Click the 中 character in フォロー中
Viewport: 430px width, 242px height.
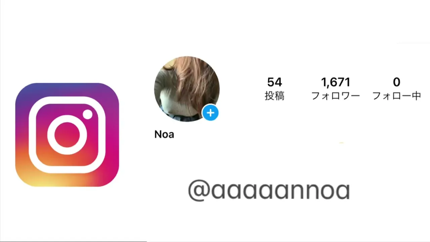point(416,96)
